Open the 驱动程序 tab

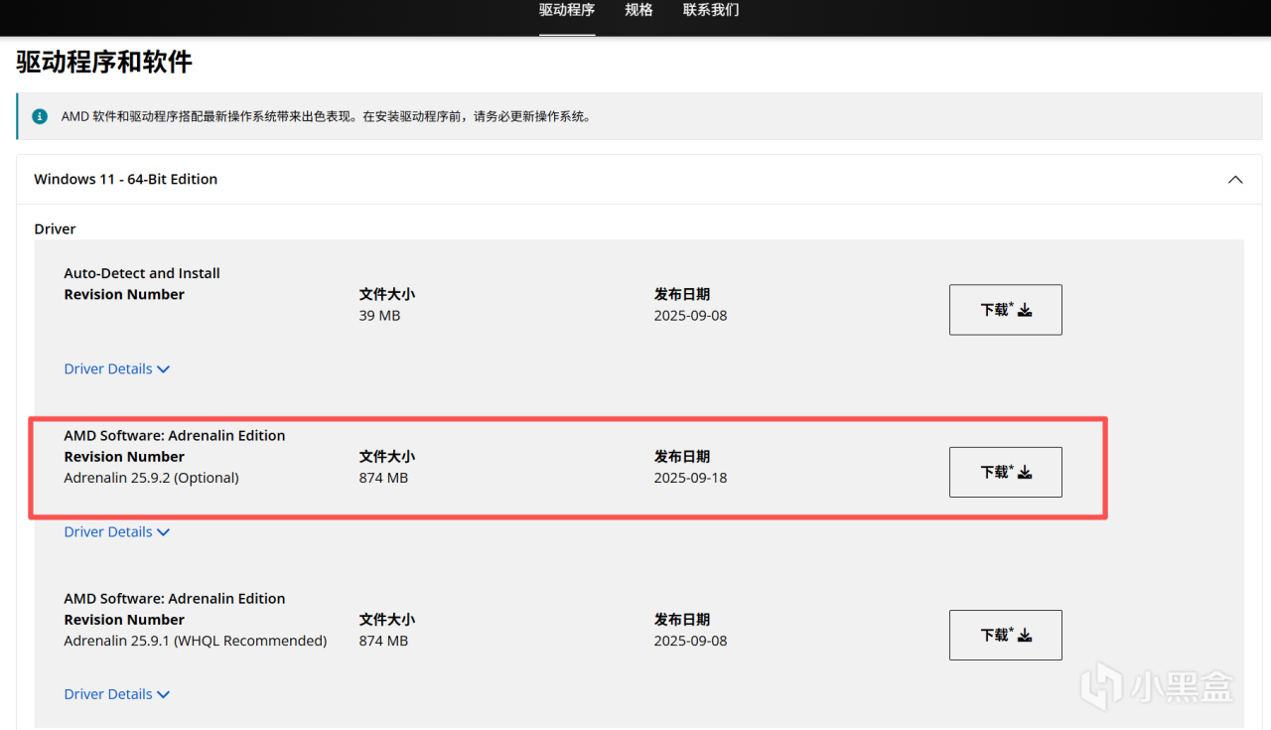(x=567, y=10)
